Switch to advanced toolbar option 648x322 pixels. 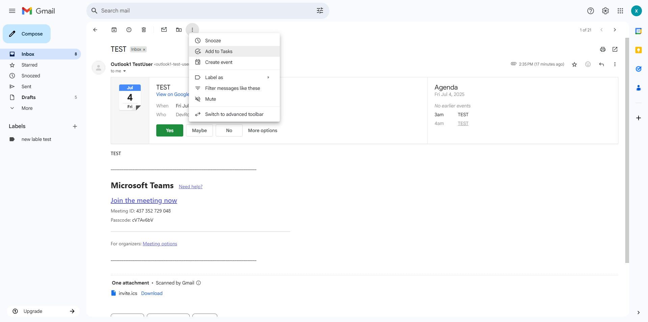[234, 114]
